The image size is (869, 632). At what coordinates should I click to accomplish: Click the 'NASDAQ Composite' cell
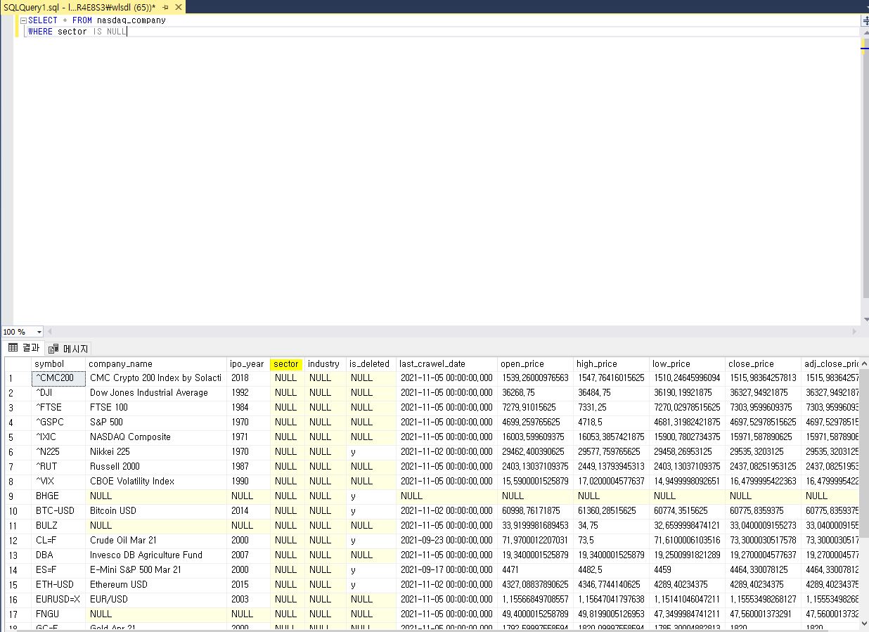click(156, 437)
